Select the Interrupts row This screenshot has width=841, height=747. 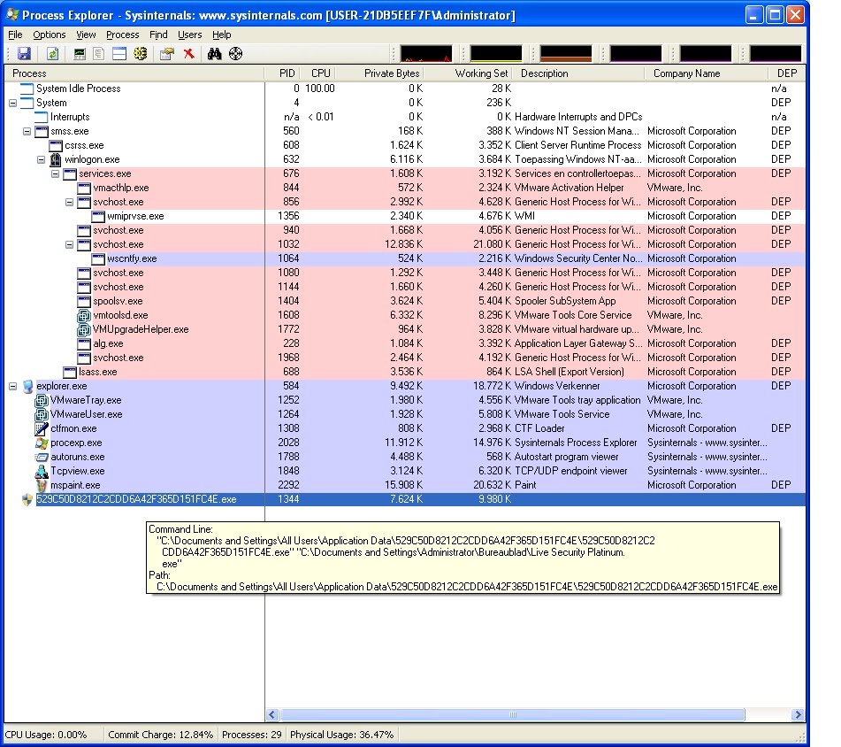point(405,117)
